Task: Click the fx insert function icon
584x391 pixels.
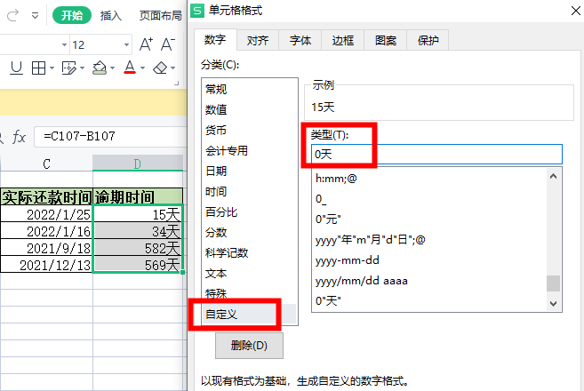Action: (19, 137)
